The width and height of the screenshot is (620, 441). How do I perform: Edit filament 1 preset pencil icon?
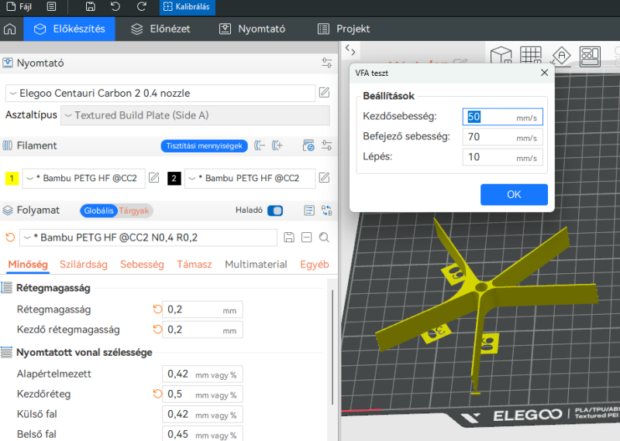(154, 178)
